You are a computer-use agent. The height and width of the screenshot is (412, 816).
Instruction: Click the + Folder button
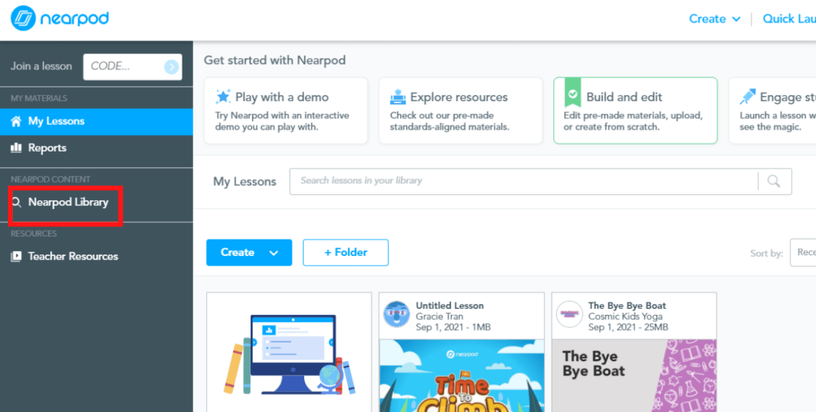(x=345, y=252)
